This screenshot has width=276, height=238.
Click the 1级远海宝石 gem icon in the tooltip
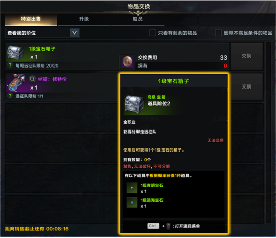(x=132, y=202)
